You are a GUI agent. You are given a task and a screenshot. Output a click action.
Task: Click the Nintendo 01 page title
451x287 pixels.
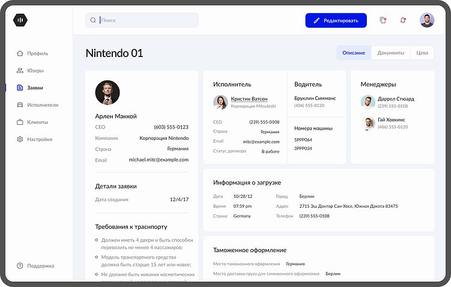point(114,53)
